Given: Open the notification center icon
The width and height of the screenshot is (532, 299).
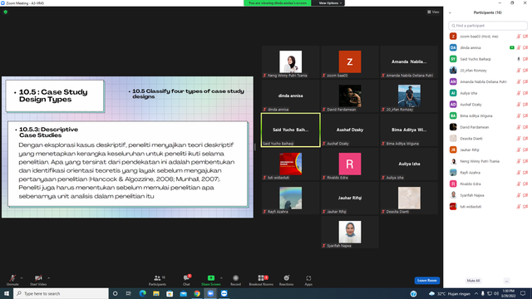Looking at the screenshot, I should point(523,293).
